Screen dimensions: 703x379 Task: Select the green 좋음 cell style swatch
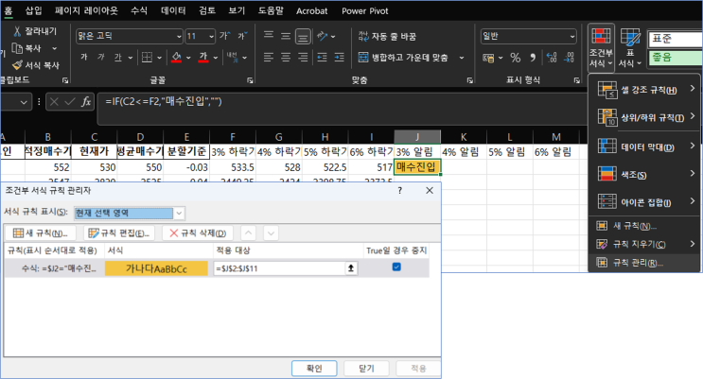click(x=676, y=58)
